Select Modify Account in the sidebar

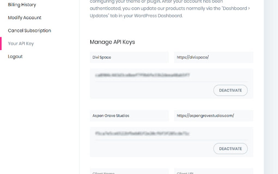coord(25,17)
